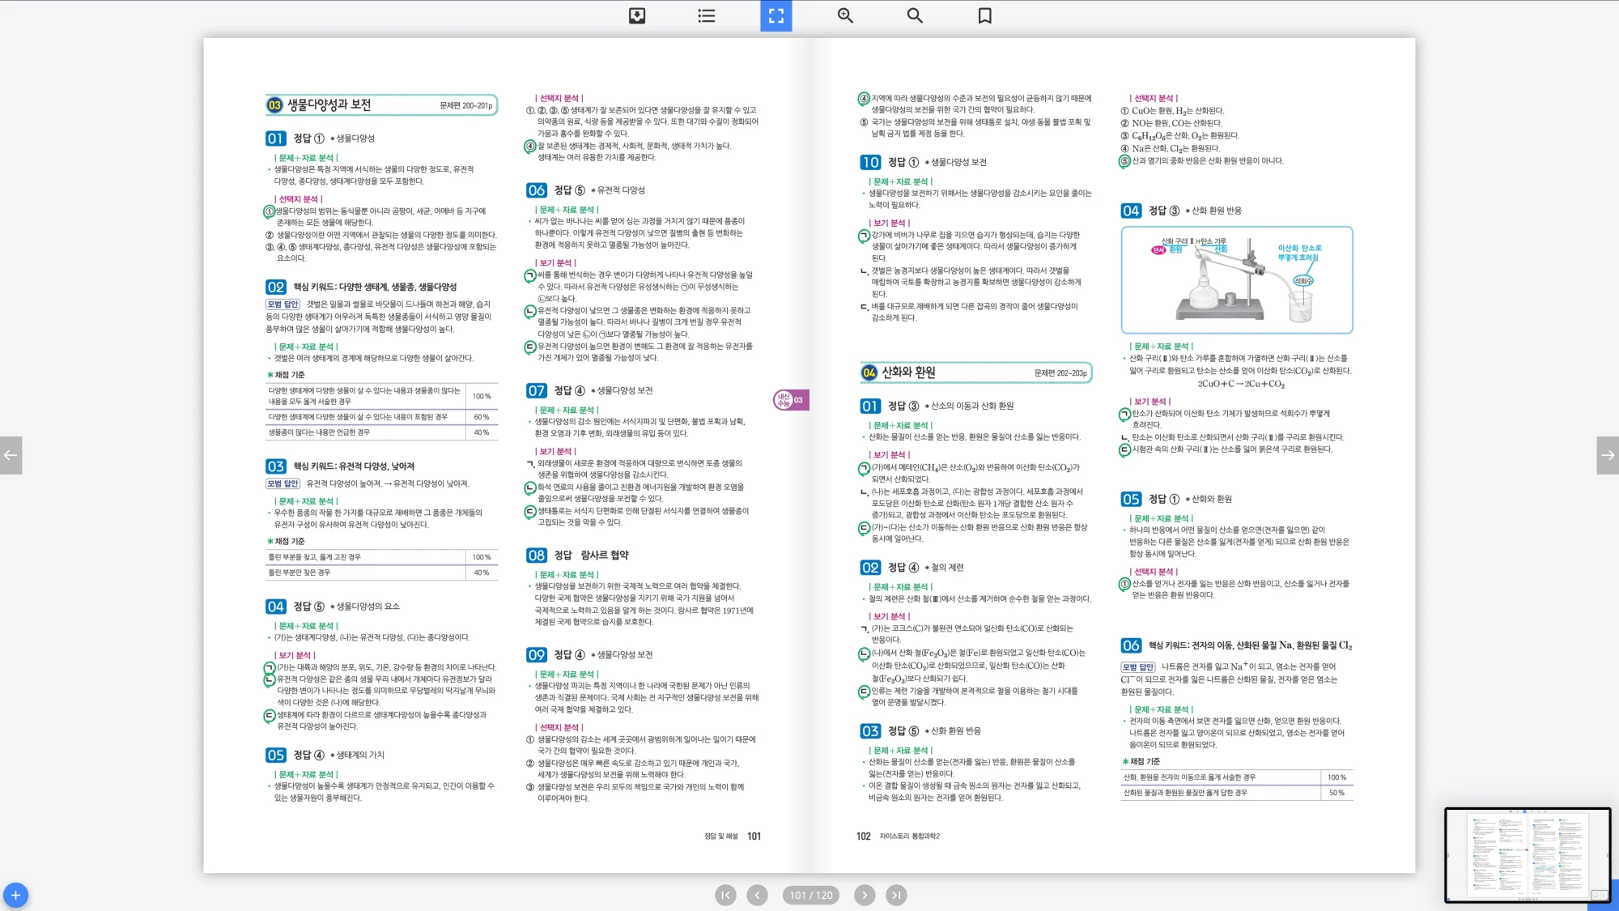Click the left edge arrow to flip back
Viewport: 1619px width, 911px height.
pyautogui.click(x=11, y=455)
